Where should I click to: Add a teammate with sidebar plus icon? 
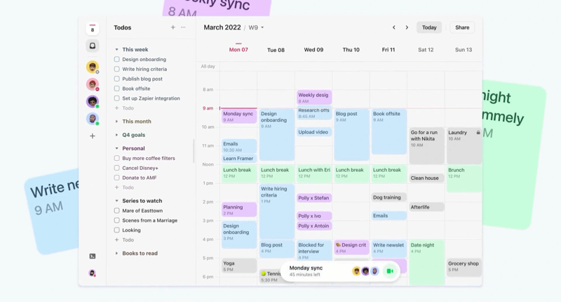[93, 136]
